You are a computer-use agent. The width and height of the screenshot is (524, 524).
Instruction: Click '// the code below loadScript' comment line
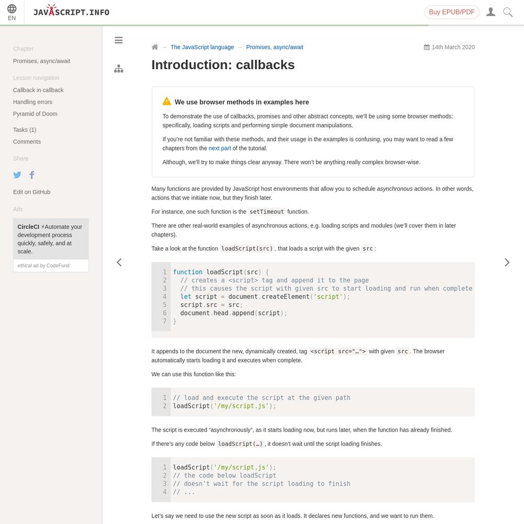(225, 476)
